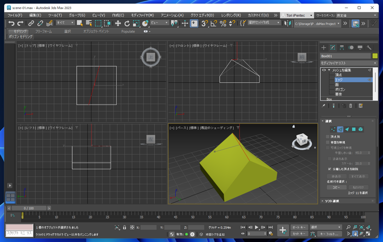Click the Undo arrow icon
This screenshot has width=383, height=242.
click(x=11, y=23)
